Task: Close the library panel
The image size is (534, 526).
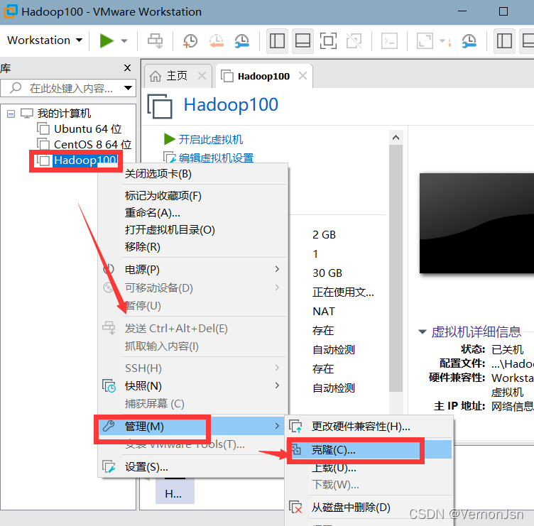Action: coord(127,67)
